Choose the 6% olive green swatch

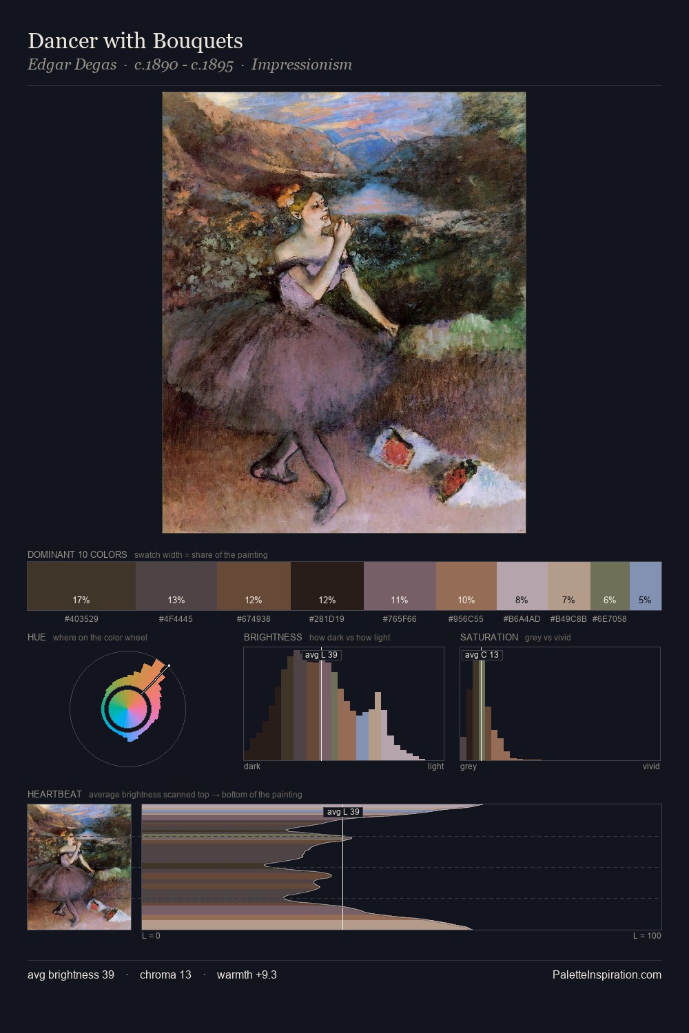pyautogui.click(x=610, y=586)
